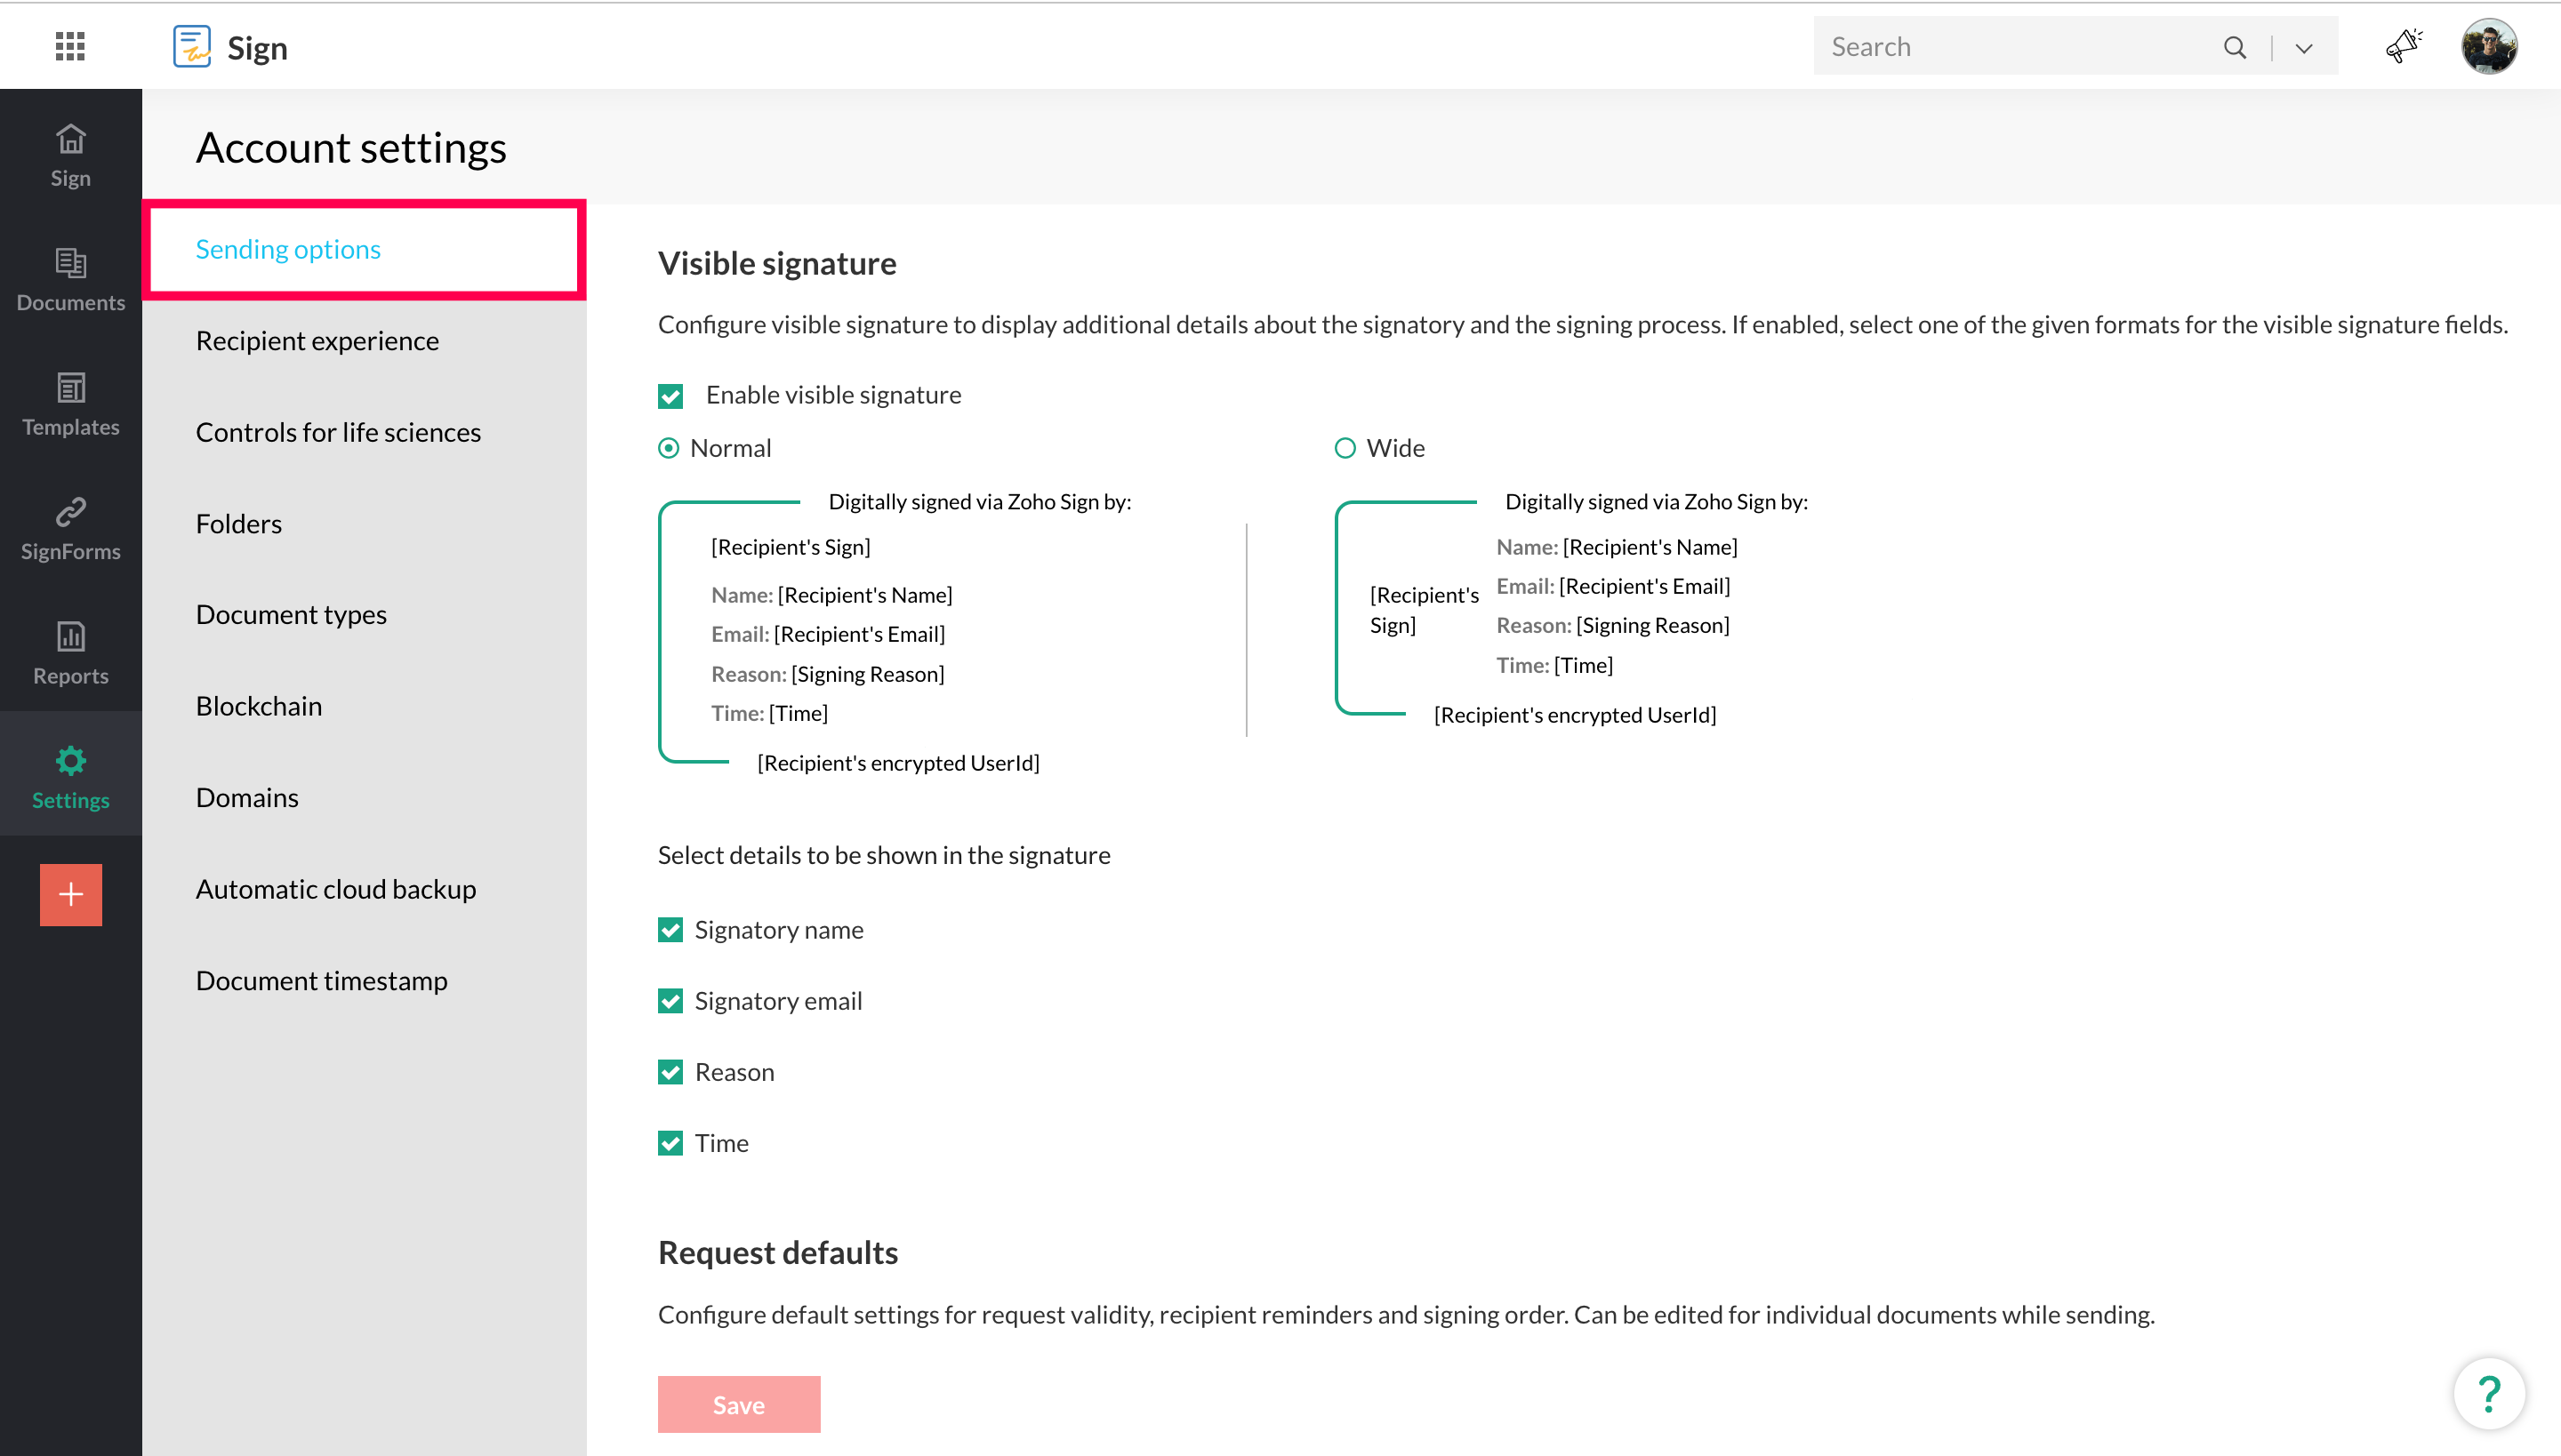2561x1456 pixels.
Task: Click the red plus create button
Action: (70, 894)
